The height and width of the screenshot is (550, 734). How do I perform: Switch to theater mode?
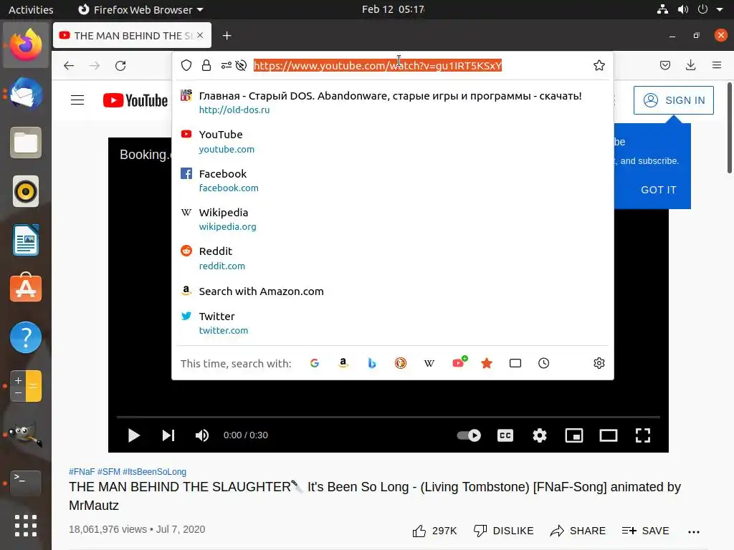click(x=609, y=435)
